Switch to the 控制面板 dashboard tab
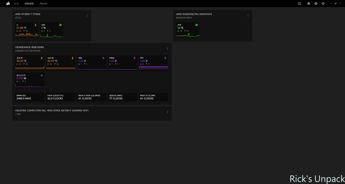 pyautogui.click(x=29, y=3)
